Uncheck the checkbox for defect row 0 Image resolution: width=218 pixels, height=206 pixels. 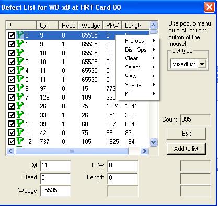[12, 35]
